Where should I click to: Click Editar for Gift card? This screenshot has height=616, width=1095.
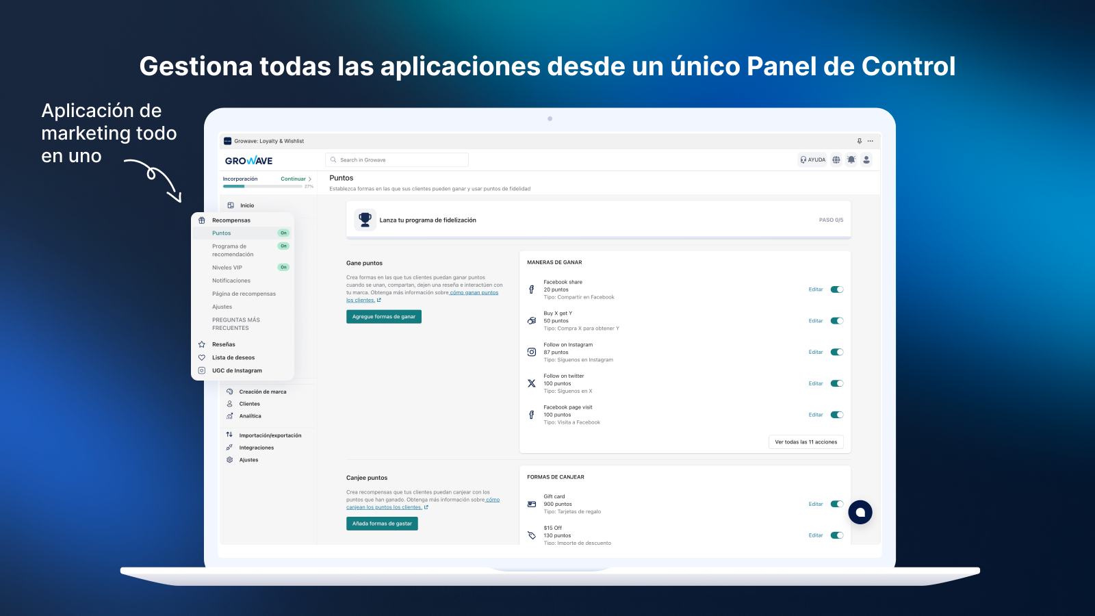tap(816, 504)
